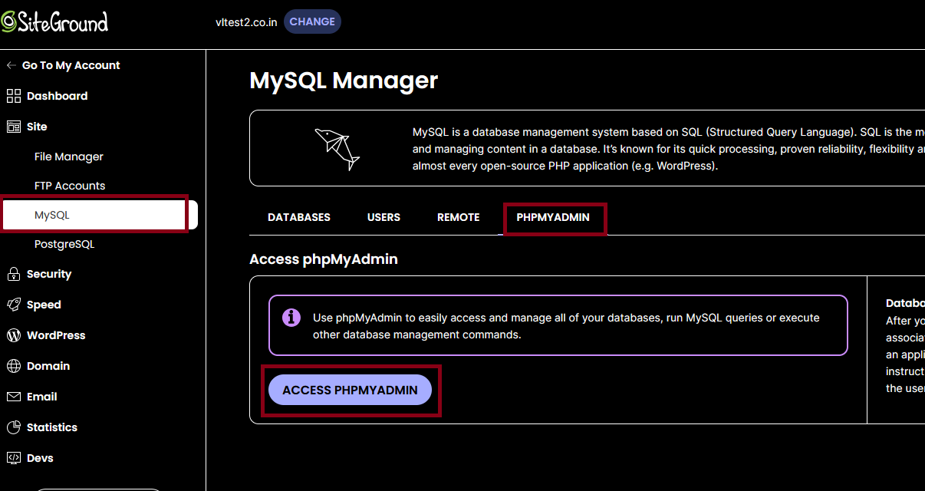925x491 pixels.
Task: Click the Speed rocket icon
Action: tap(14, 305)
